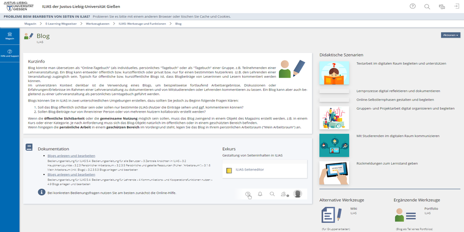464x232 pixels.
Task: Go to E-Learning-Wegweiser breadcrumb
Action: [x=61, y=24]
